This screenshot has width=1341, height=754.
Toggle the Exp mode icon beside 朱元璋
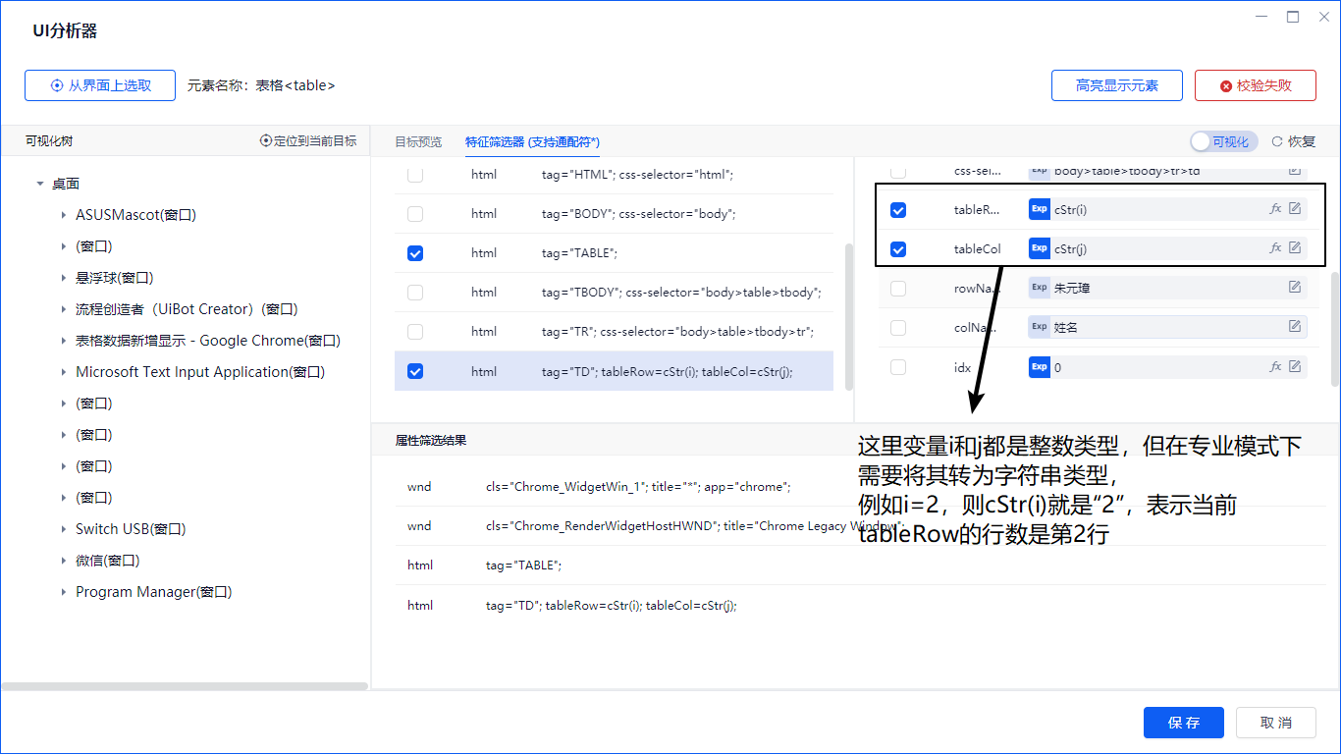(x=1040, y=288)
